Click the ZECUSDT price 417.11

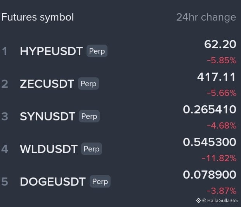(x=217, y=77)
